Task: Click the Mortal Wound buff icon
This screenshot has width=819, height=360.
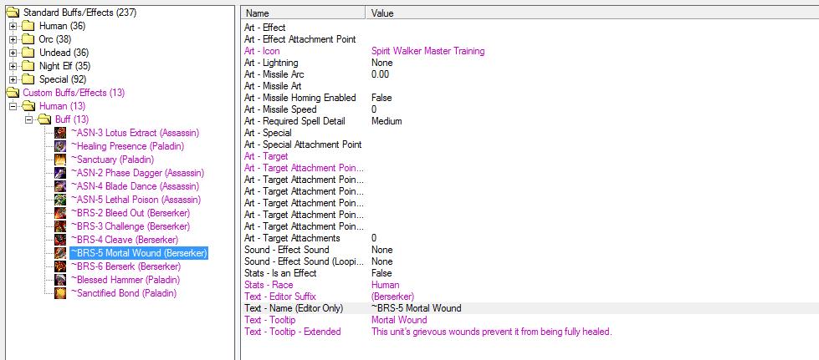Action: coord(60,254)
